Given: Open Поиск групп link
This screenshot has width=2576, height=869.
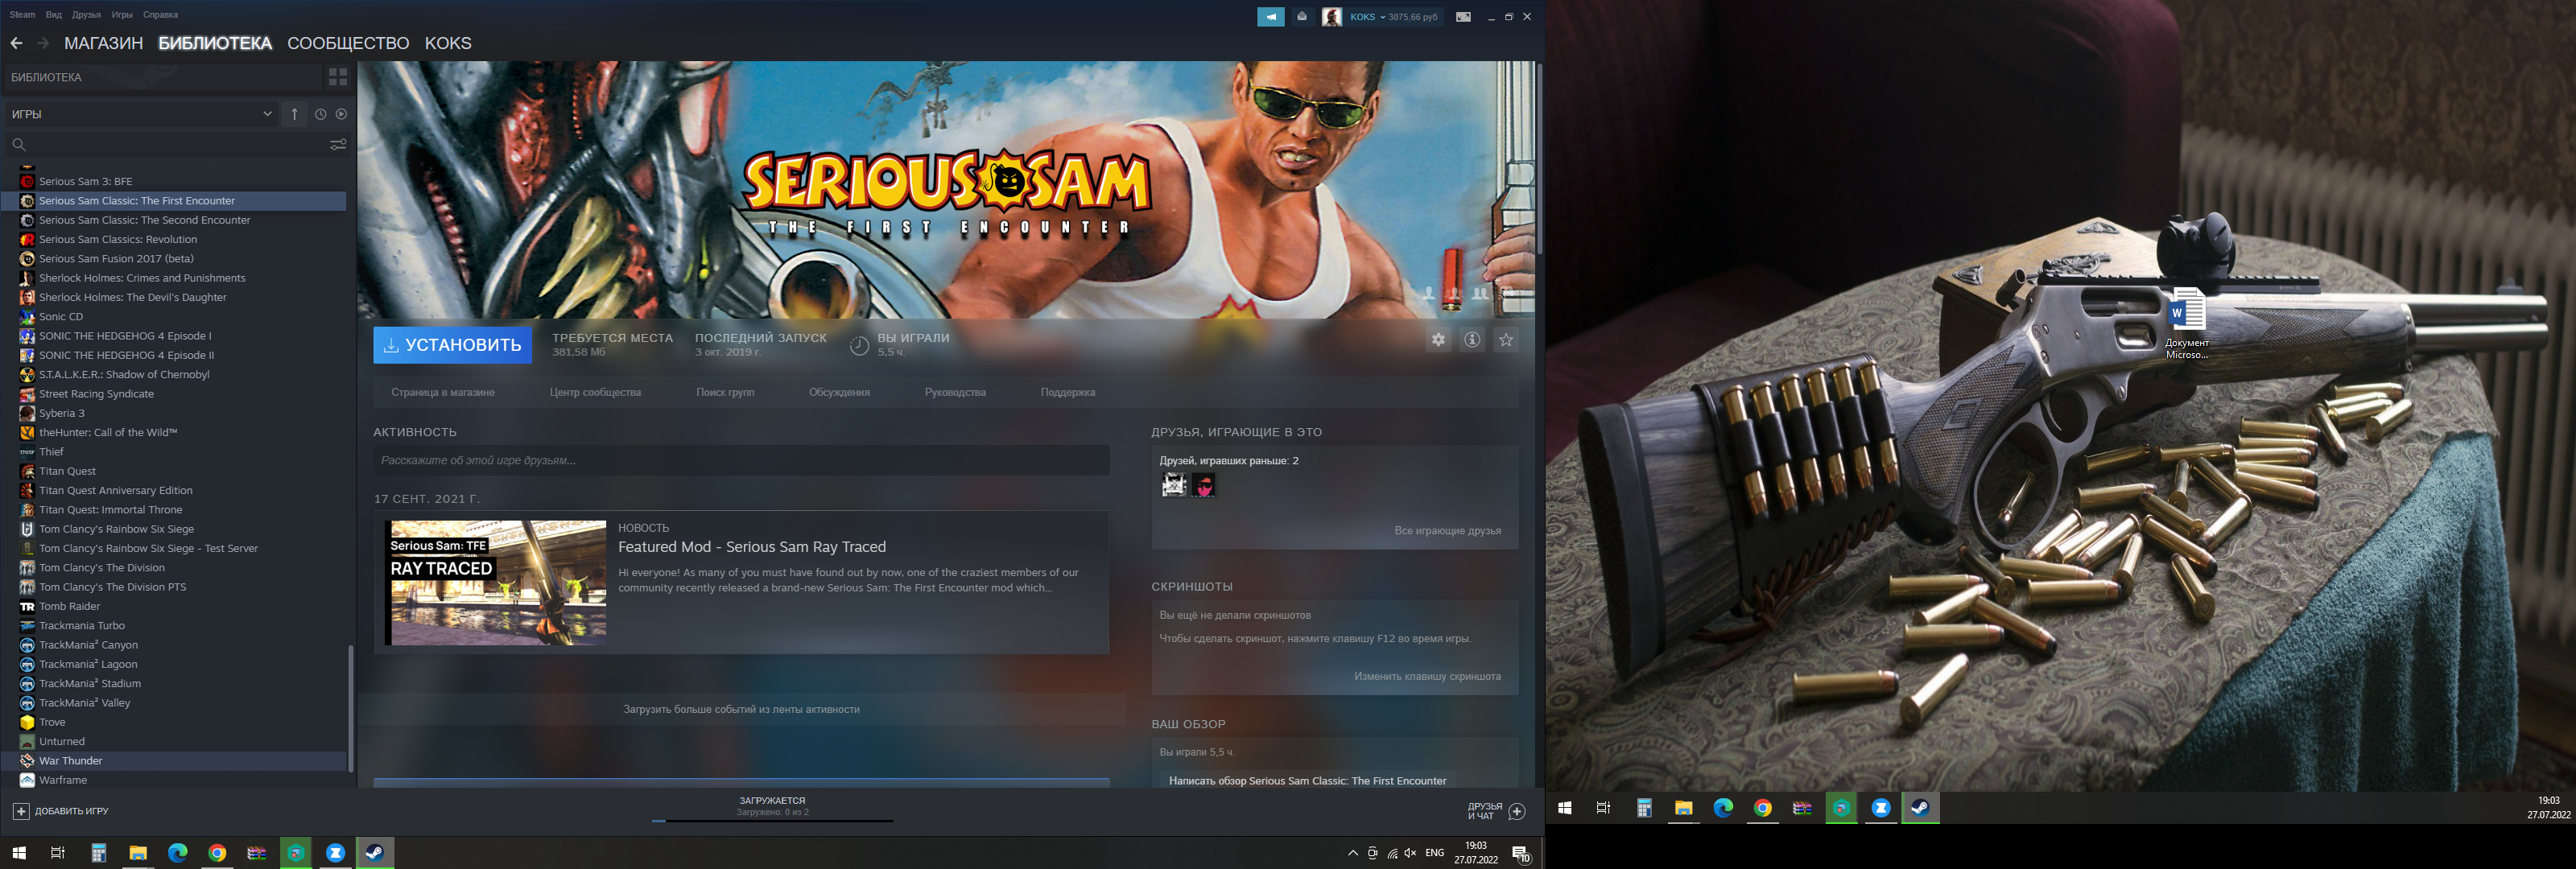Looking at the screenshot, I should pyautogui.click(x=725, y=393).
